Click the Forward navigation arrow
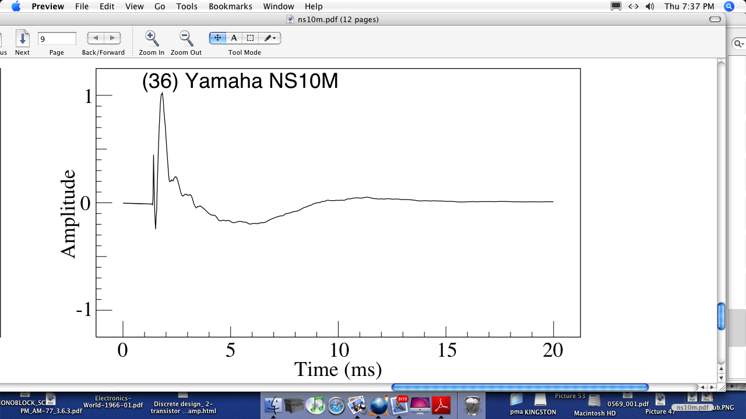The height and width of the screenshot is (419, 746). [112, 38]
